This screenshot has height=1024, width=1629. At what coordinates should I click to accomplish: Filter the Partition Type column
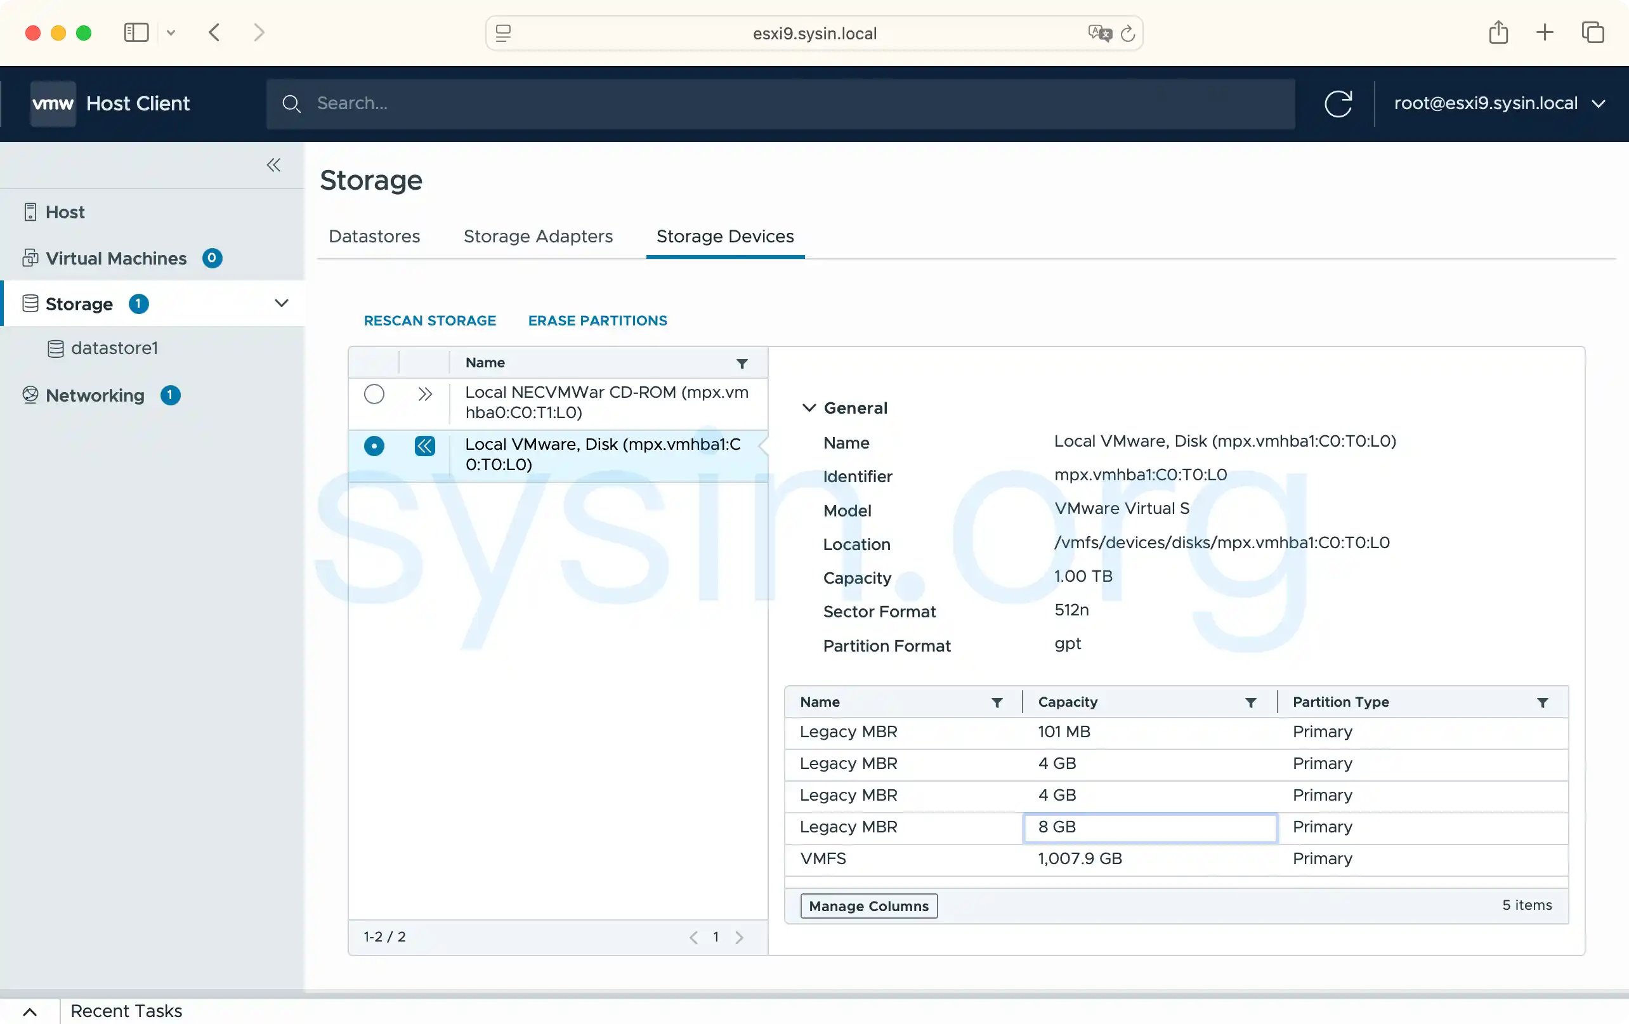(x=1542, y=702)
